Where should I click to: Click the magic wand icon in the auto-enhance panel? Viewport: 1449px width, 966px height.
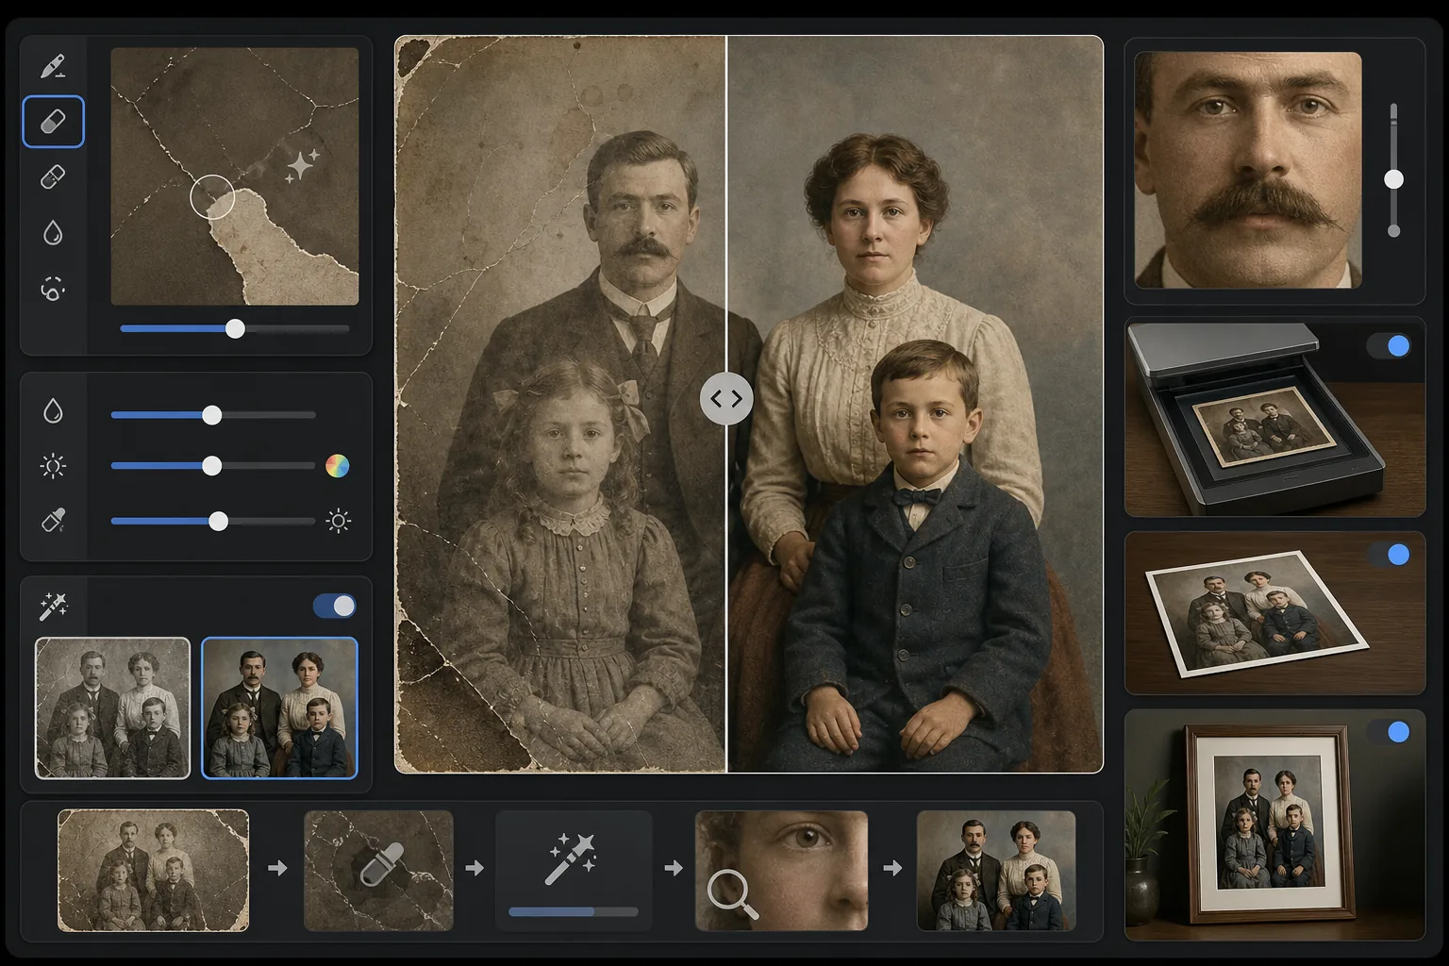53,607
